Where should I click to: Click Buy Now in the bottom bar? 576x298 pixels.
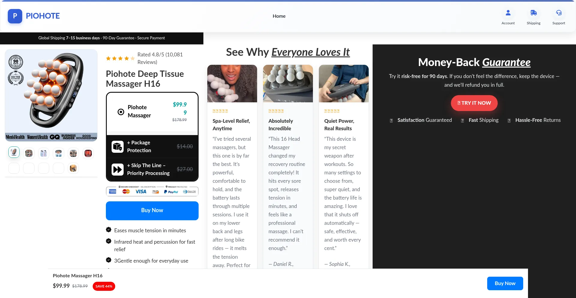coord(505,283)
